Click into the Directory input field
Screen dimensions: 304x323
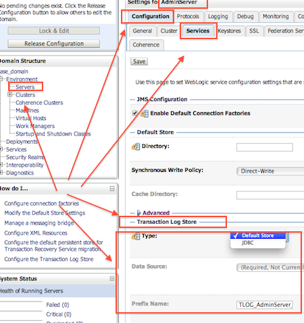(x=265, y=147)
